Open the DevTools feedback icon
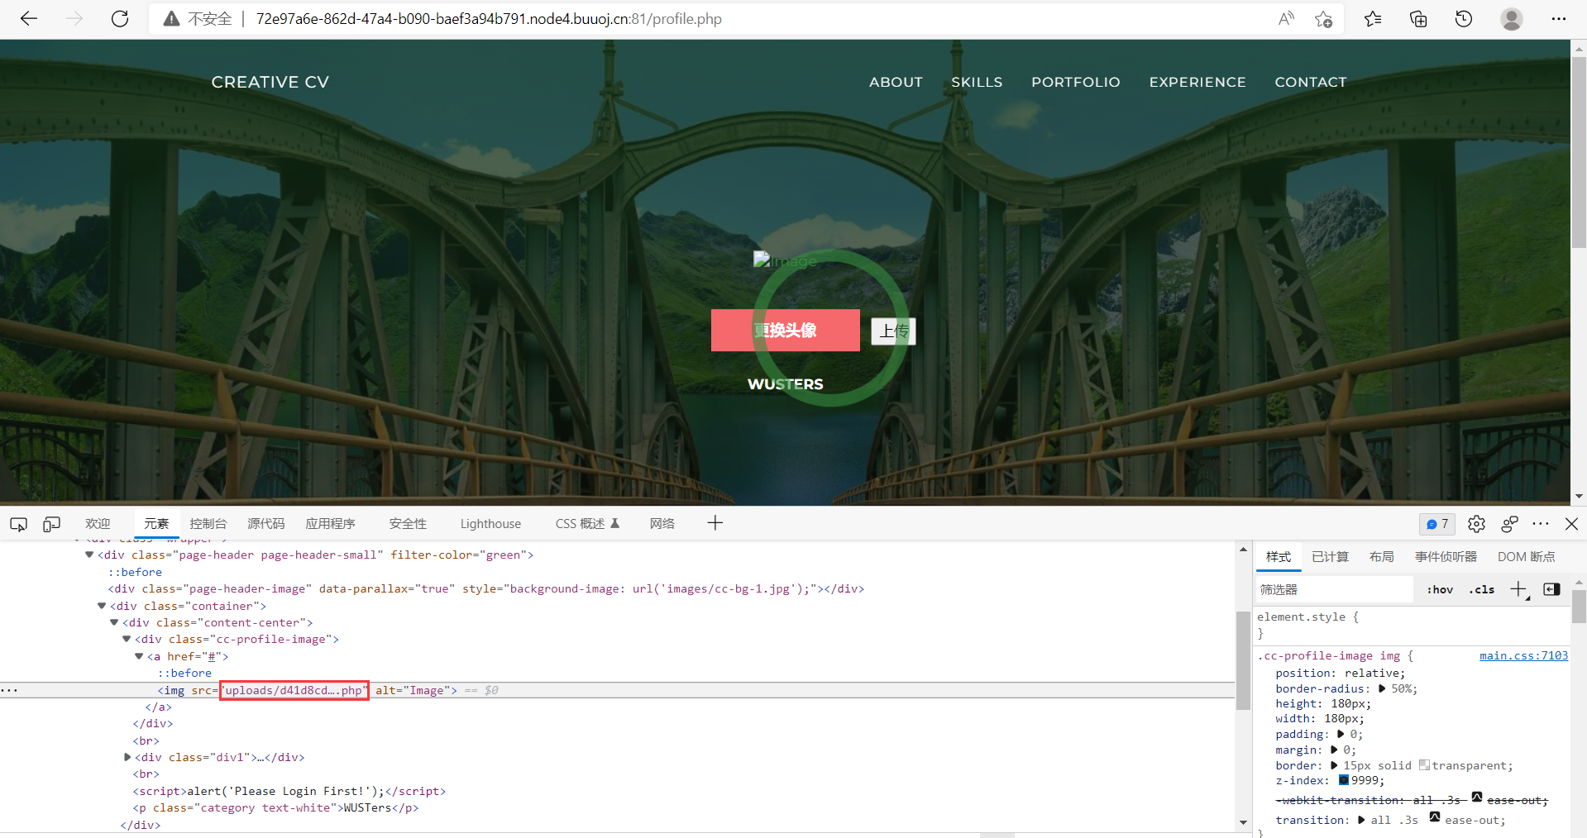1587x838 pixels. pos(1509,524)
